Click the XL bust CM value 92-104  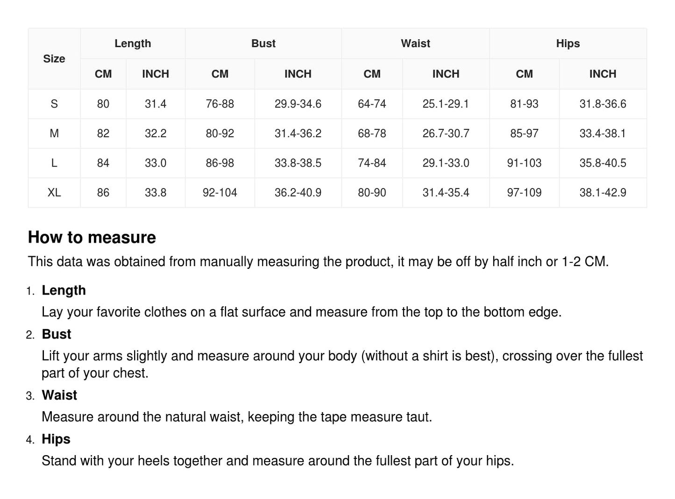(220, 192)
